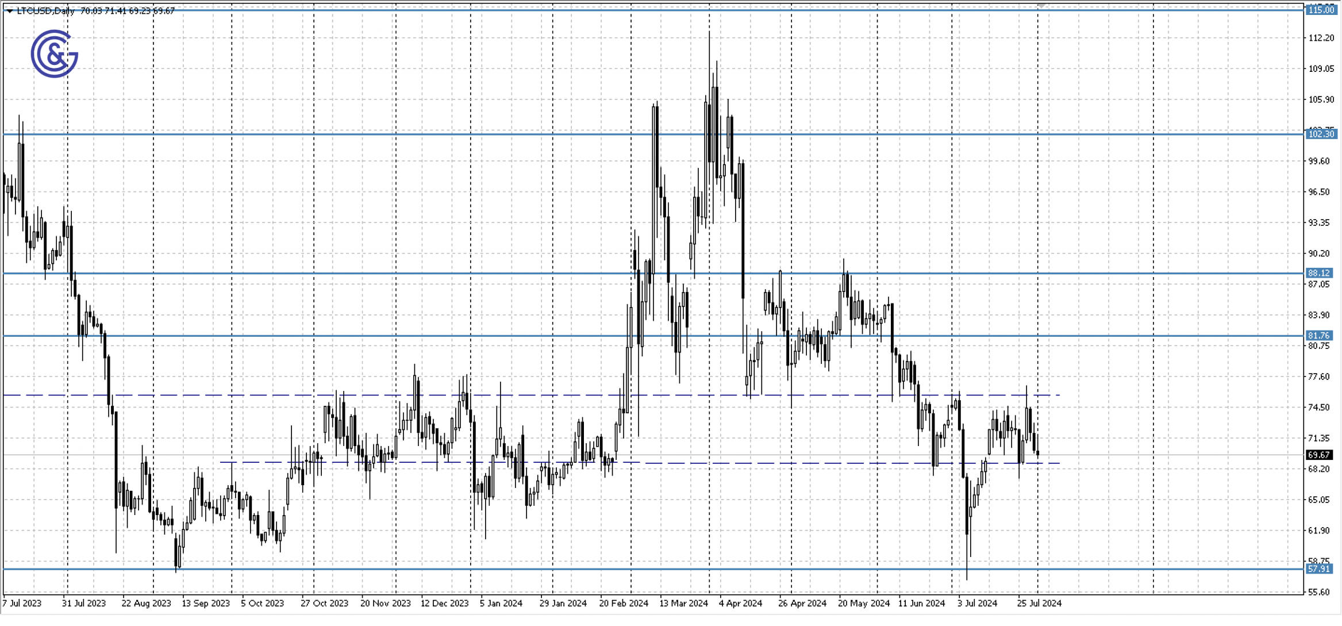Select the 115.00 price level label
The width and height of the screenshot is (1342, 626).
tap(1320, 10)
